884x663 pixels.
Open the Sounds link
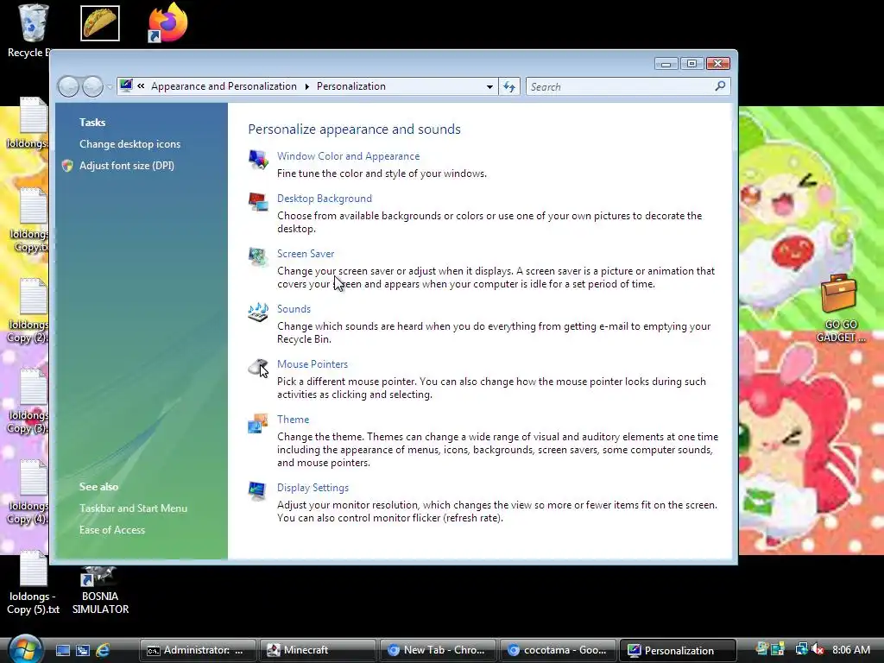[x=294, y=309]
